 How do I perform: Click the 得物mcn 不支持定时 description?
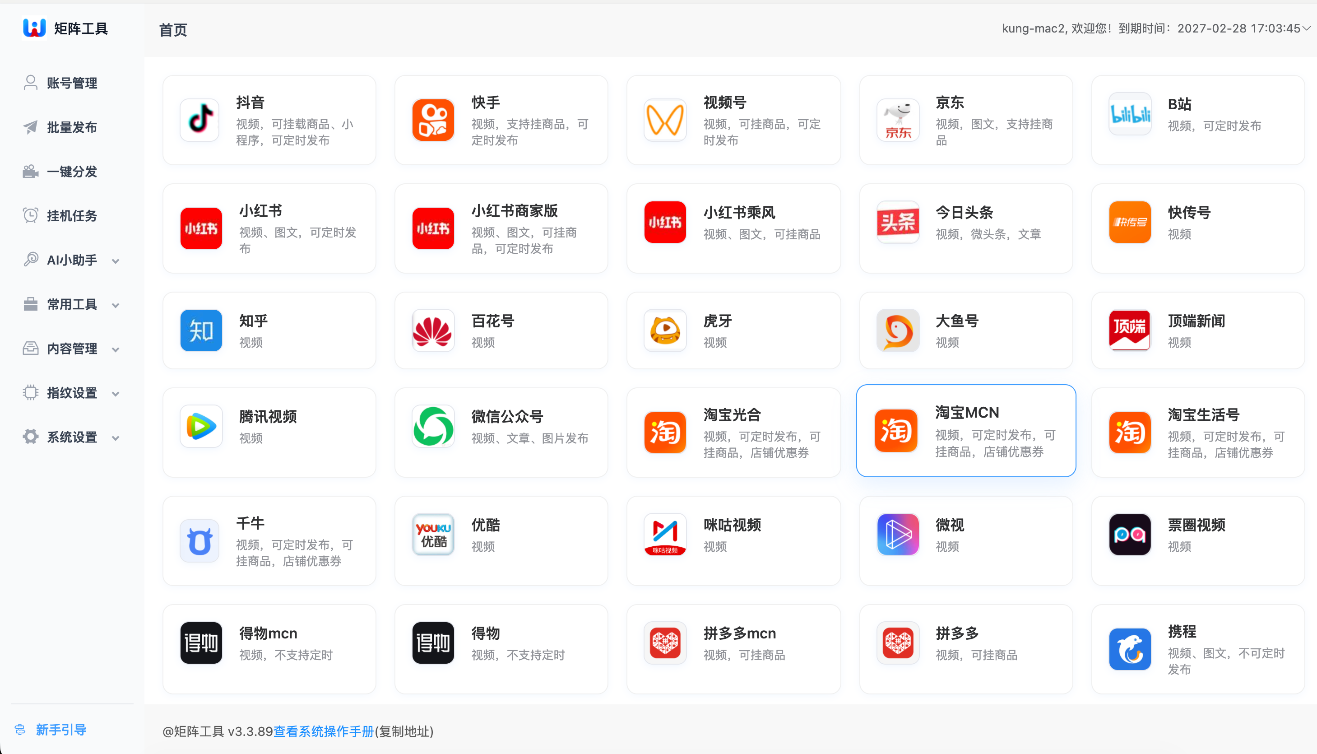tap(286, 655)
